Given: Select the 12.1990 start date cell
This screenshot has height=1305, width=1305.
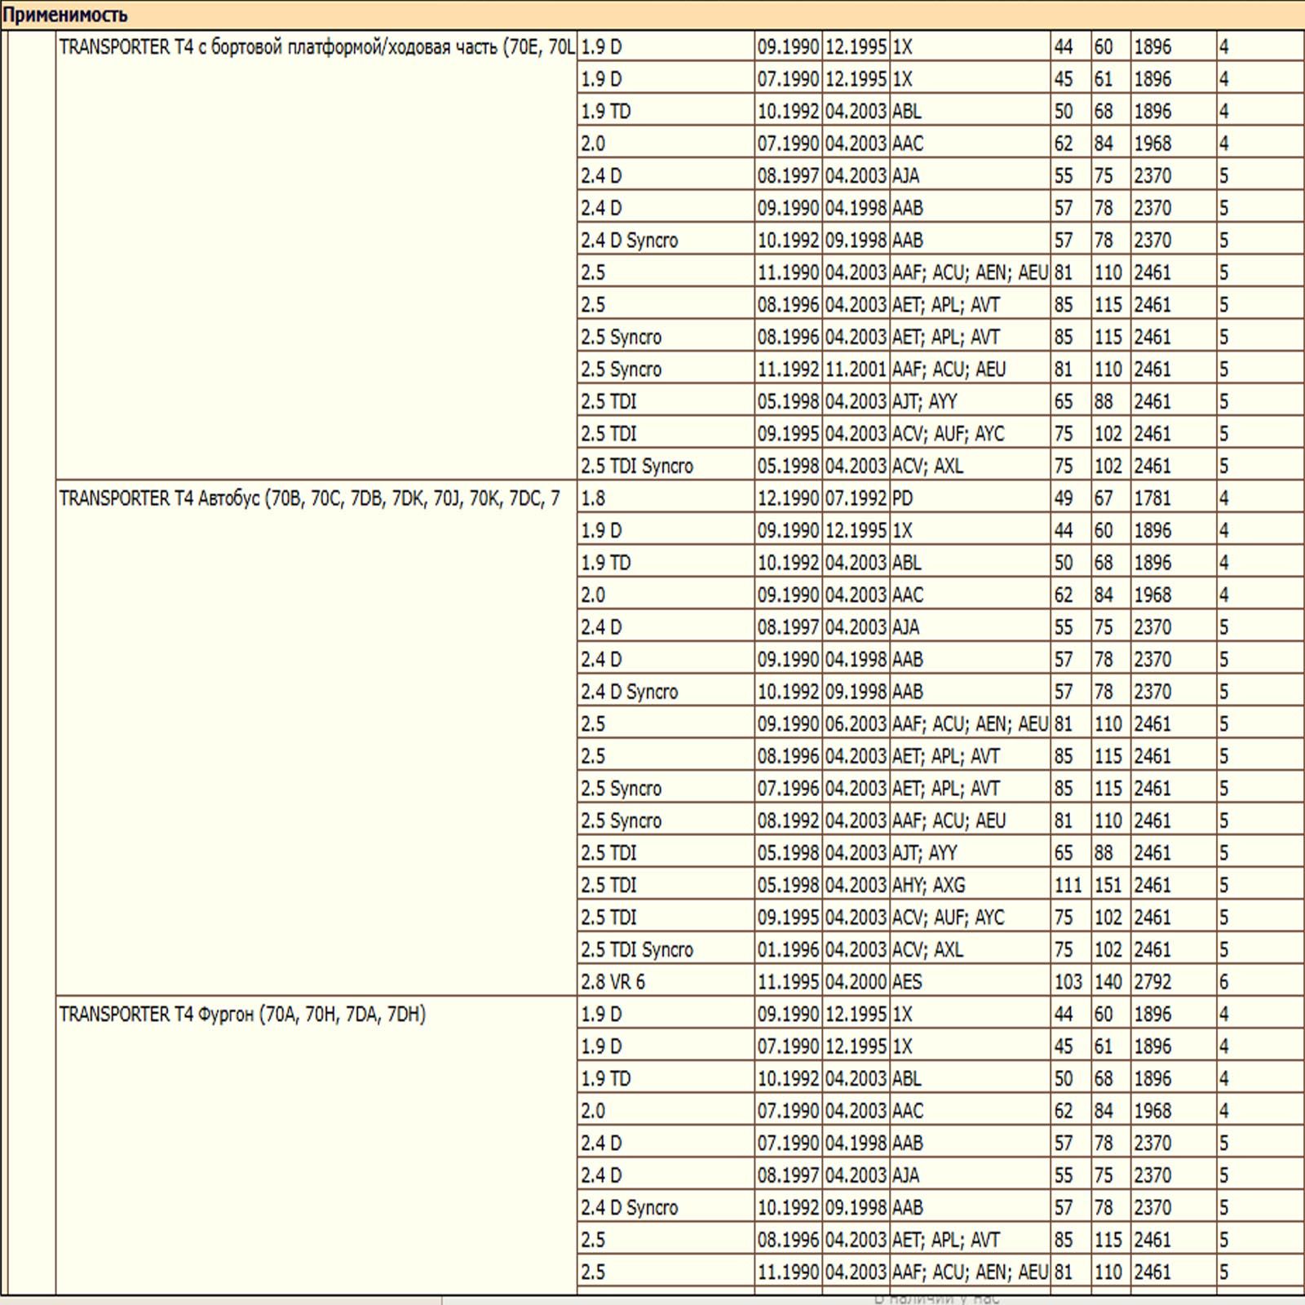Looking at the screenshot, I should pos(789,498).
